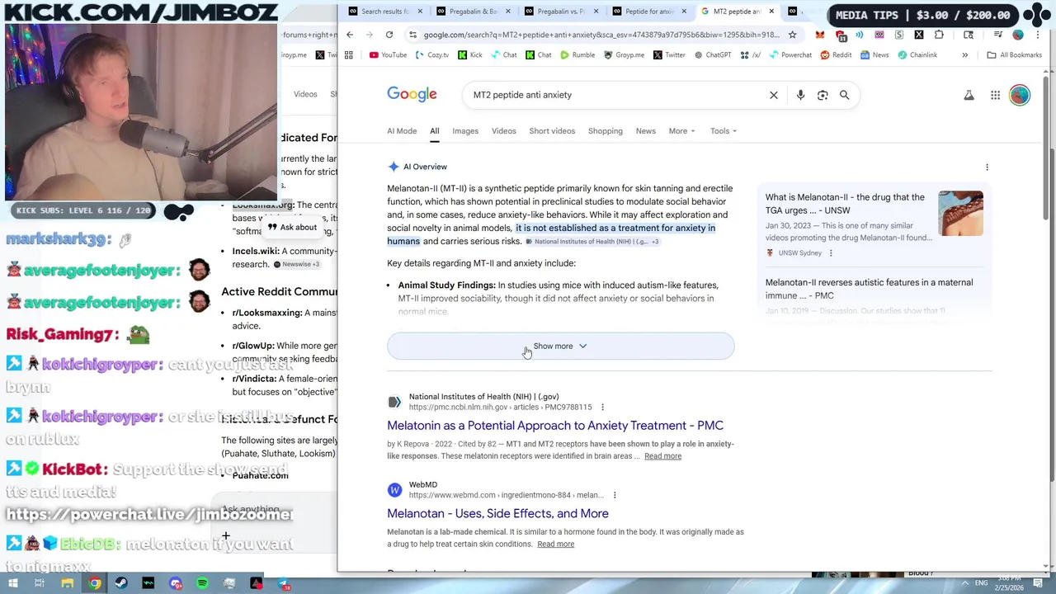Open Videos tab in the background window

(x=305, y=94)
